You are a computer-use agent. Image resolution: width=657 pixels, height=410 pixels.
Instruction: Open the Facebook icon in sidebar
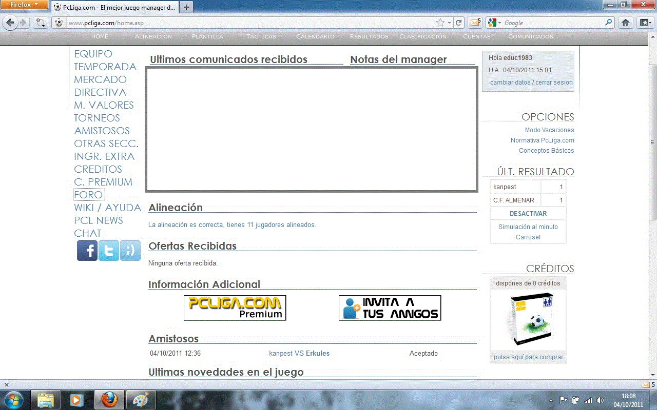click(x=87, y=251)
